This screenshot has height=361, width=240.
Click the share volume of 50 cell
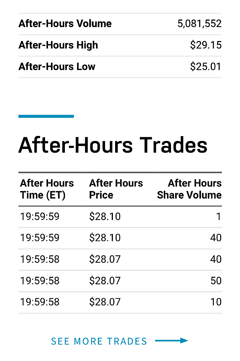216,281
